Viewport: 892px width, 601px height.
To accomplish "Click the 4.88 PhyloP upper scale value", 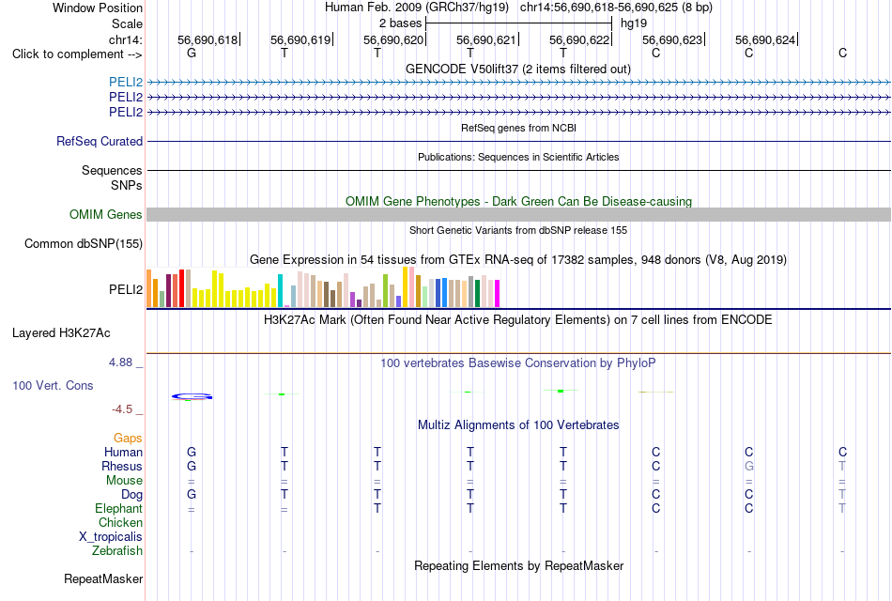I will pyautogui.click(x=120, y=362).
